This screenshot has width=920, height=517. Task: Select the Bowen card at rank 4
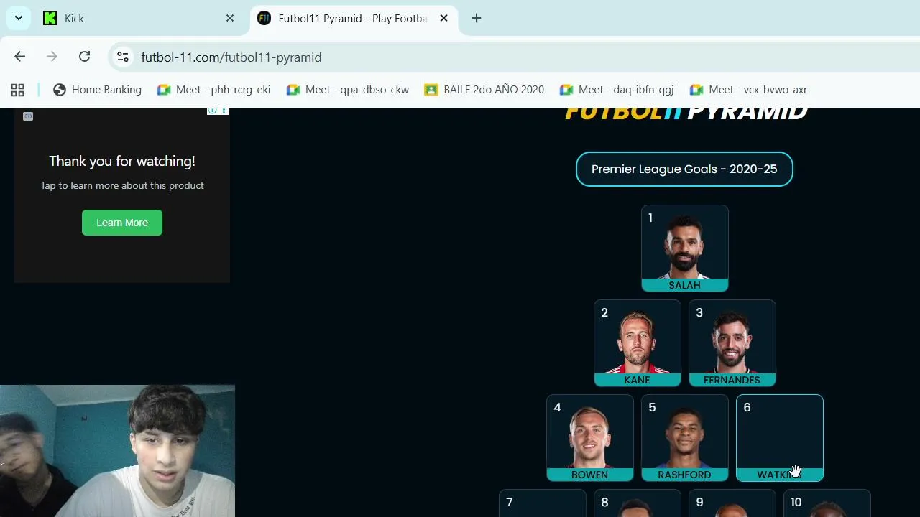point(590,438)
